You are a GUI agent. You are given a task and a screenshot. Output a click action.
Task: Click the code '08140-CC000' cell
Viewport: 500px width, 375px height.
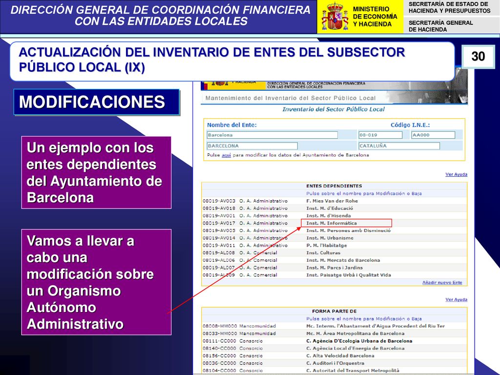point(220,349)
